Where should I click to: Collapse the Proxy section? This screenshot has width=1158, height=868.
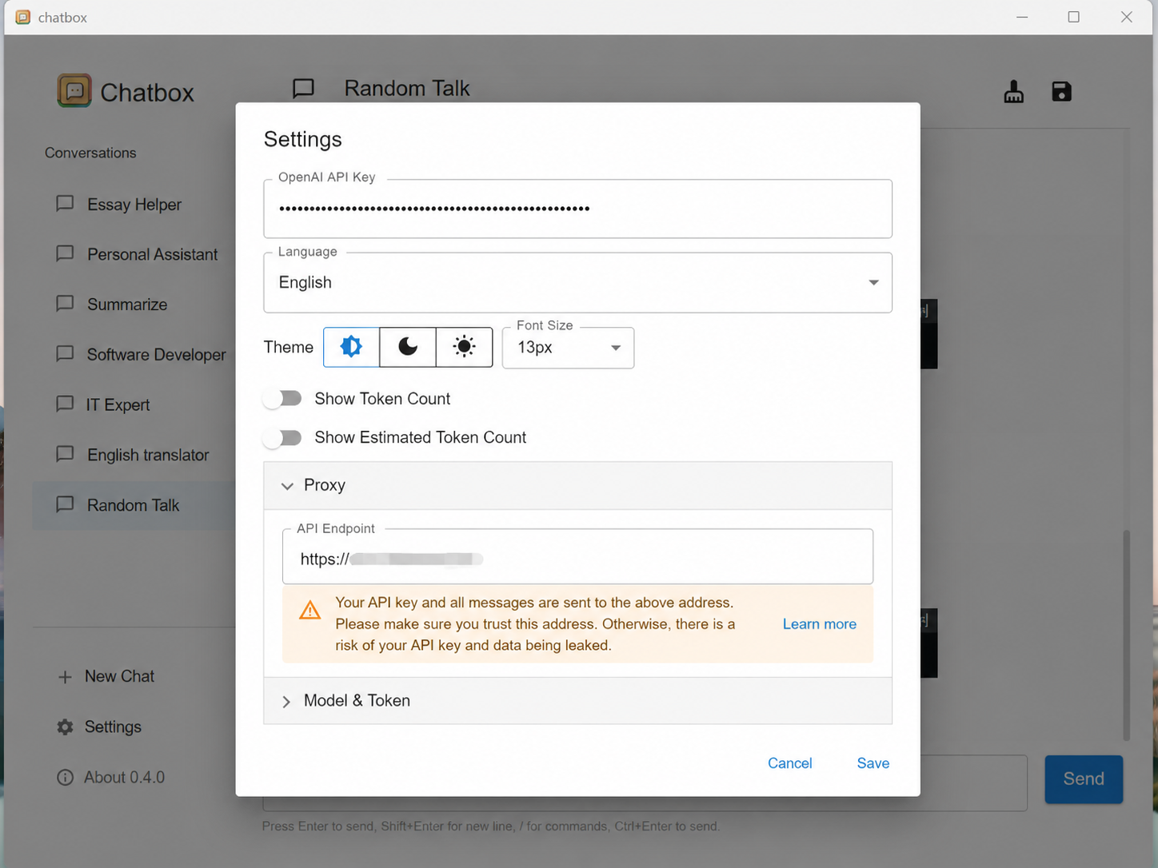point(577,485)
